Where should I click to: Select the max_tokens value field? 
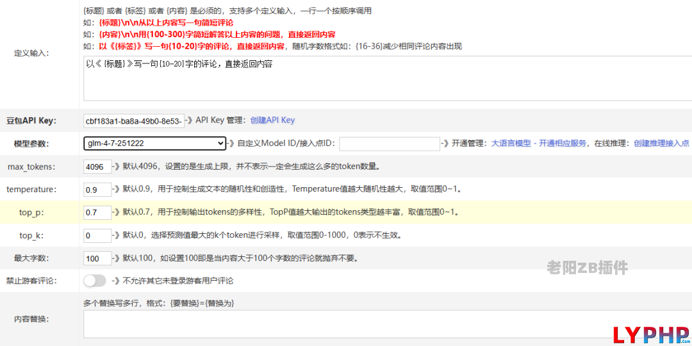(x=97, y=167)
